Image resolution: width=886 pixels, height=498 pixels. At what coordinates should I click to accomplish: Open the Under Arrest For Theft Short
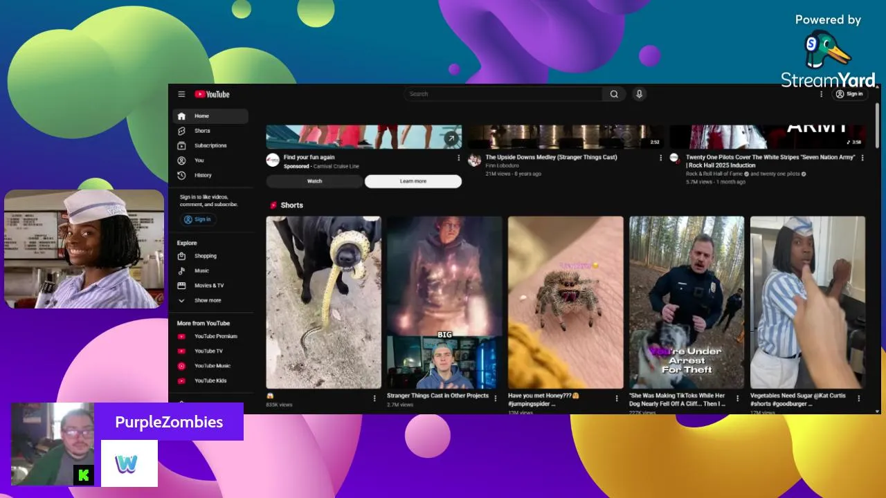[687, 302]
